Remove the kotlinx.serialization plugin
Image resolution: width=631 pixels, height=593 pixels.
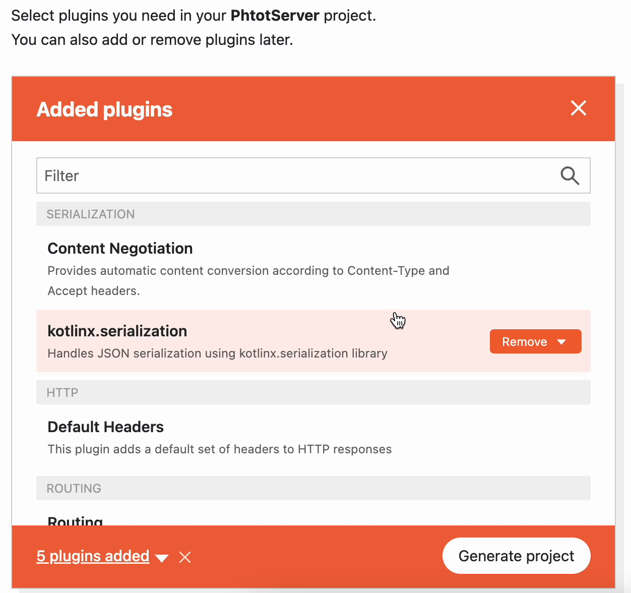click(525, 342)
